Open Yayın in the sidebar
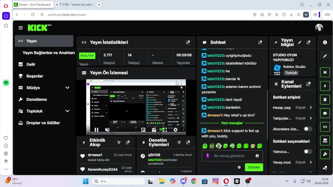Image resolution: width=333 pixels, height=187 pixels. click(x=44, y=41)
